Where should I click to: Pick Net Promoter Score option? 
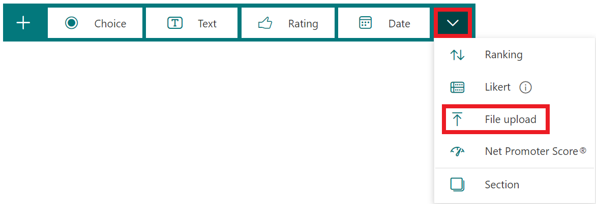[x=515, y=152]
